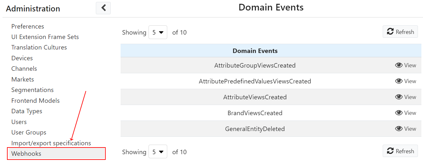Click eye icon for GeneralEntityDeleted row
The height and width of the screenshot is (164, 423).
(399, 129)
